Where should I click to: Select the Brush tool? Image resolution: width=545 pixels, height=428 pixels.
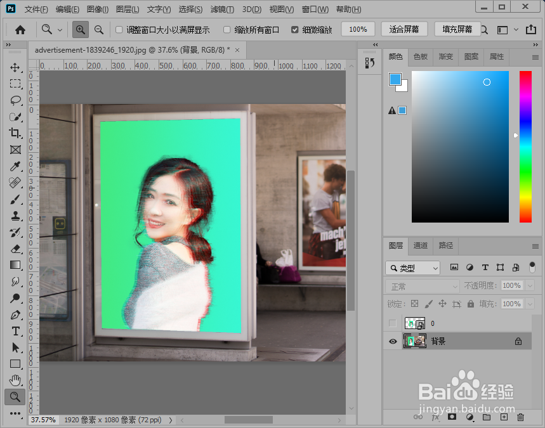(x=15, y=199)
